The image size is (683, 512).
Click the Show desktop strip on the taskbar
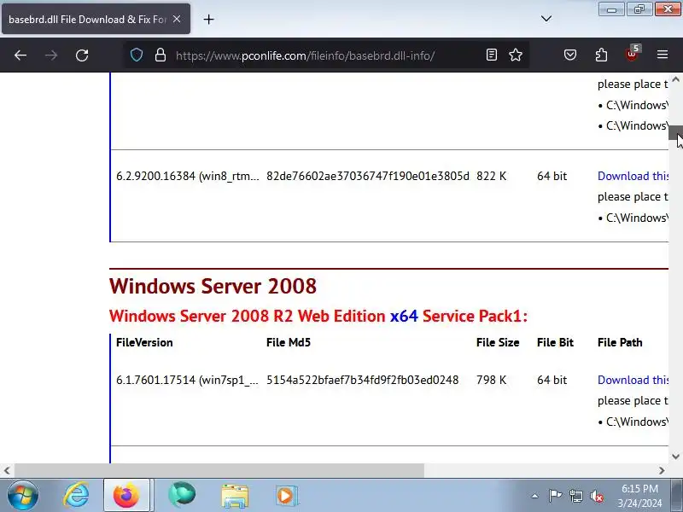[677, 495]
